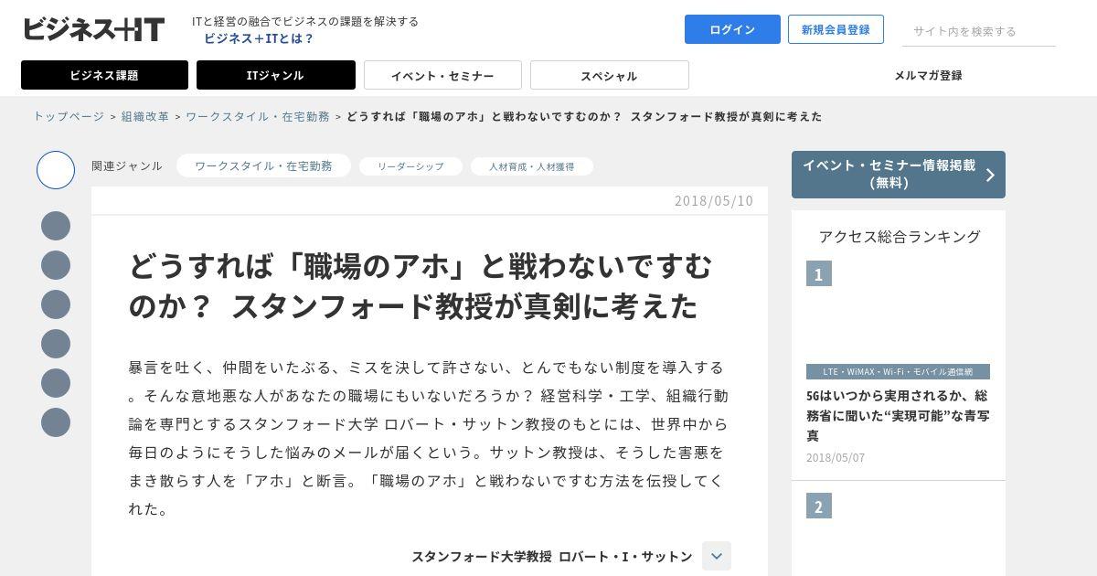This screenshot has height=576, width=1097.
Task: Go to トップページ breadcrumb
Action: (x=69, y=116)
